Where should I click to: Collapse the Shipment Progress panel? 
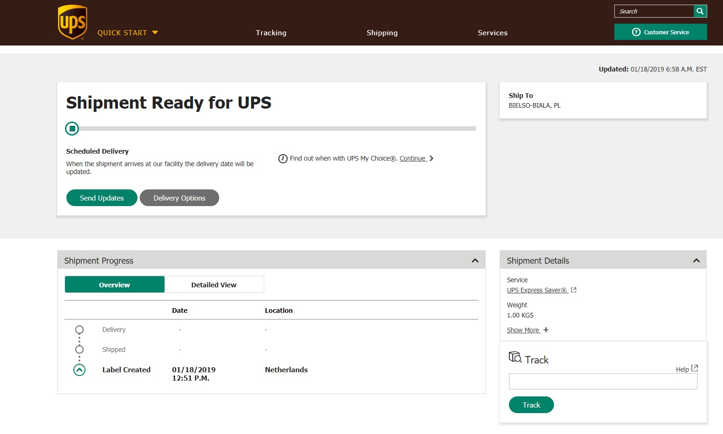pyautogui.click(x=475, y=260)
